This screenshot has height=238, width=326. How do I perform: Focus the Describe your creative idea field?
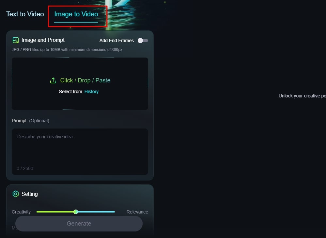pyautogui.click(x=80, y=152)
